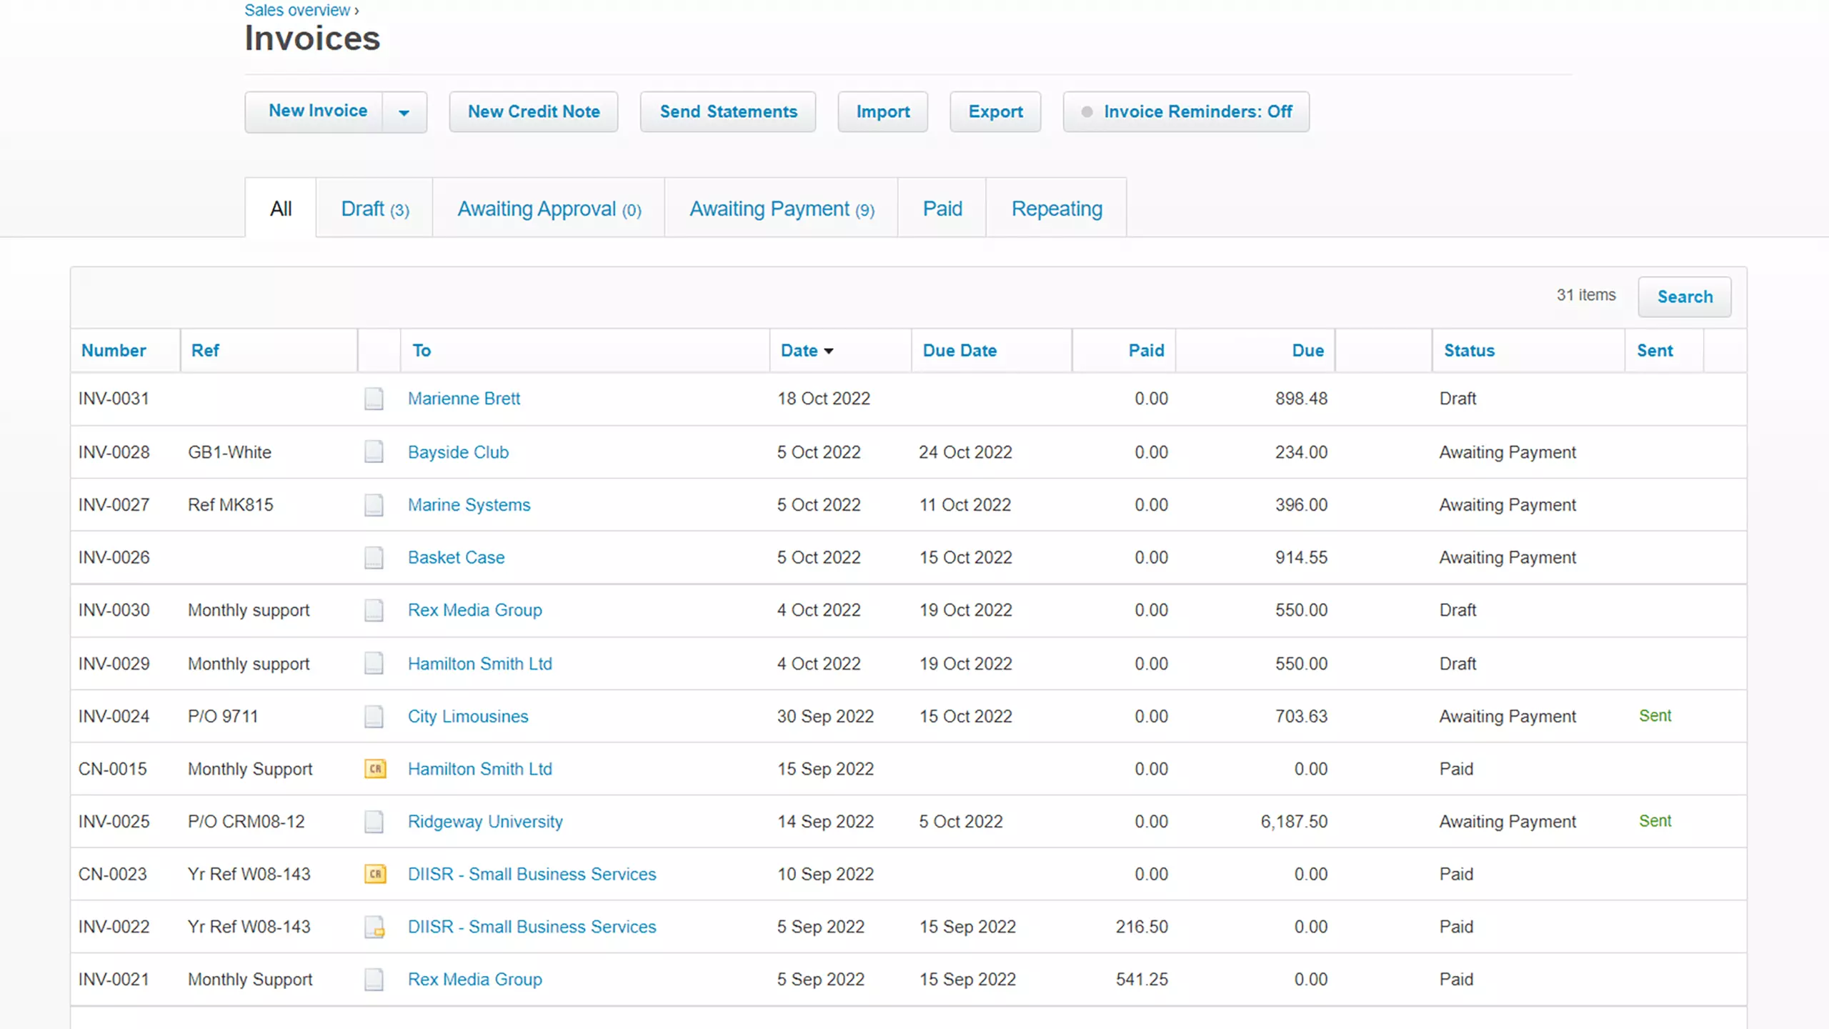
Task: Open DIISR link for CN-0023
Action: 532,874
